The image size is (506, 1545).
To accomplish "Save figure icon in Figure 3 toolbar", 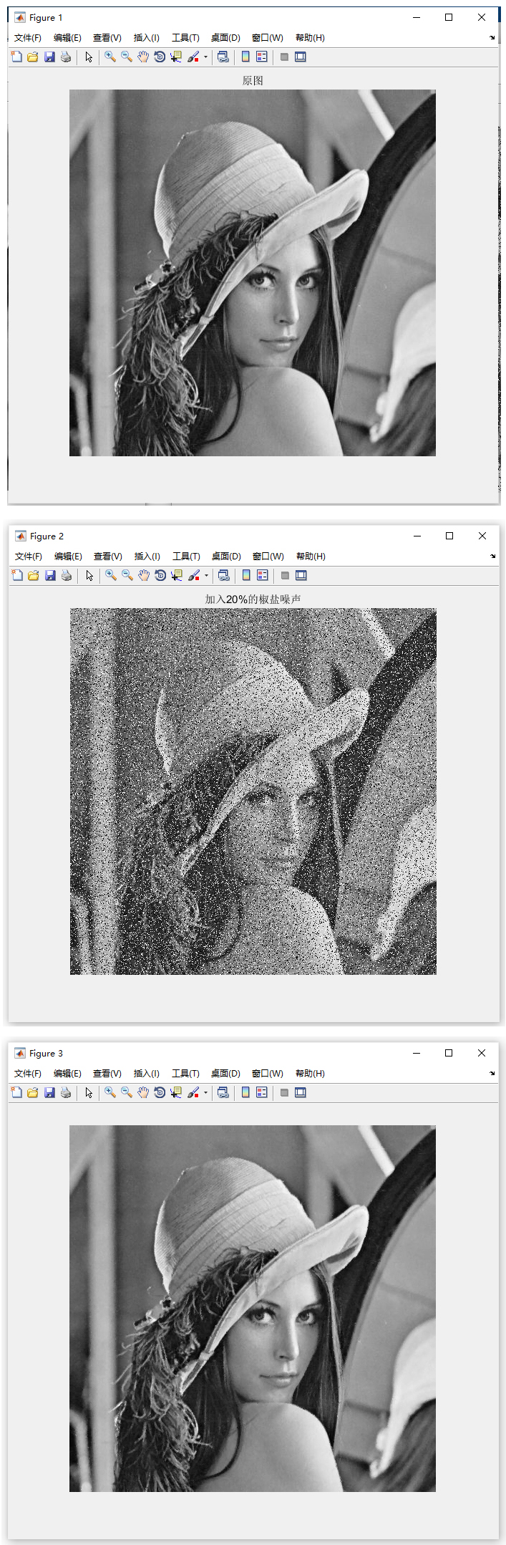I will coord(49,1092).
